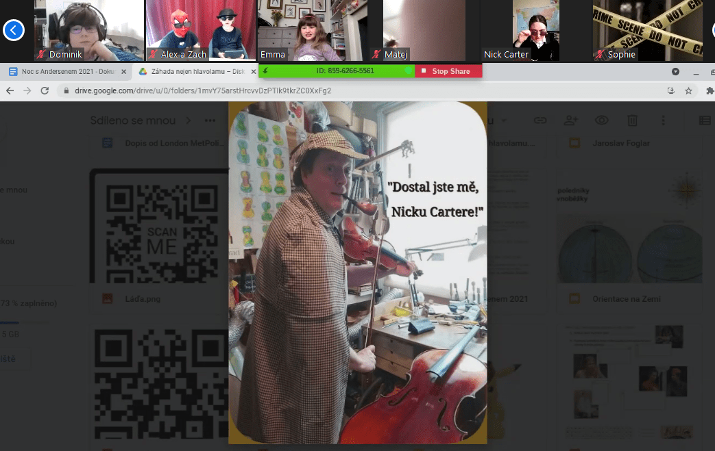Go to previous Zoom participants page
715x451 pixels.
13,31
